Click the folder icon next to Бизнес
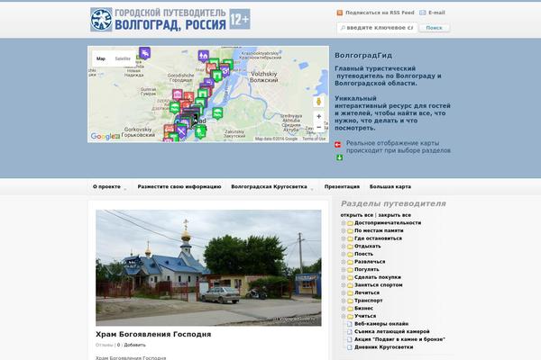This screenshot has width=541, height=360. pos(350,309)
